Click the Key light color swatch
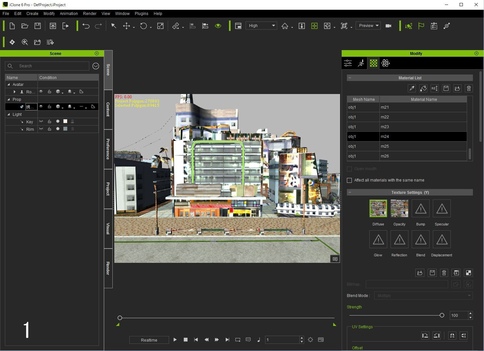The width and height of the screenshot is (484, 351). [65, 121]
